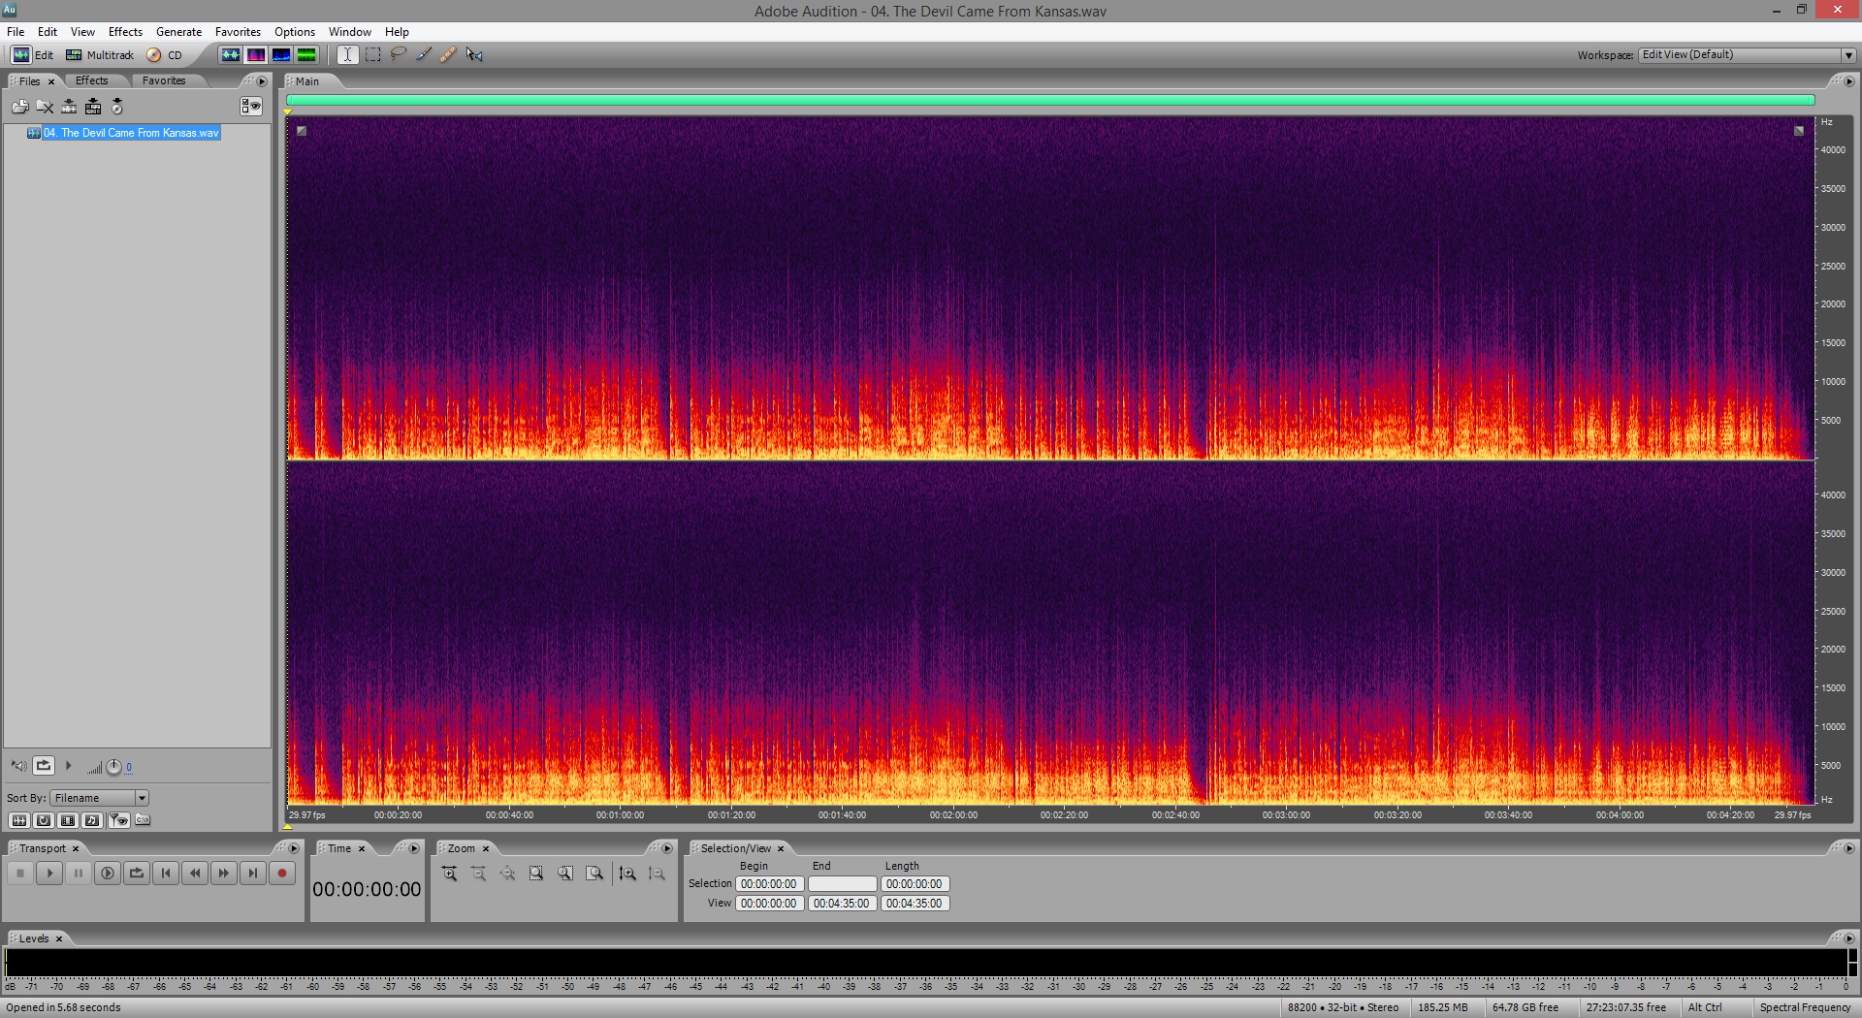
Task: Click the Stop transport button
Action: pyautogui.click(x=20, y=874)
